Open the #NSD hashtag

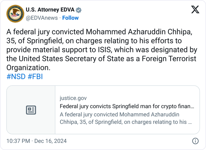[x=16, y=76]
